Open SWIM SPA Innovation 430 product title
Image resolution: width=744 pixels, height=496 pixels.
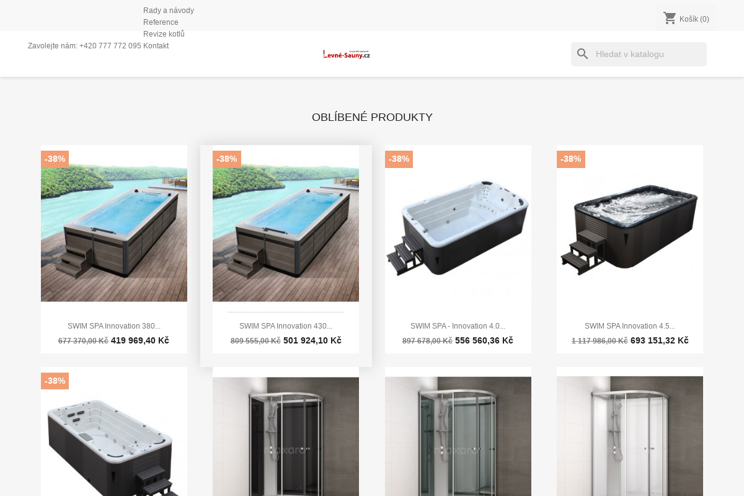tap(286, 326)
